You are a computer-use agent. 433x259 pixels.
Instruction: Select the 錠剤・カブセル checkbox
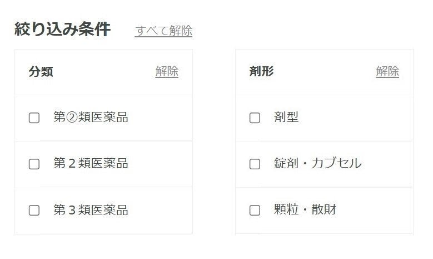(255, 164)
